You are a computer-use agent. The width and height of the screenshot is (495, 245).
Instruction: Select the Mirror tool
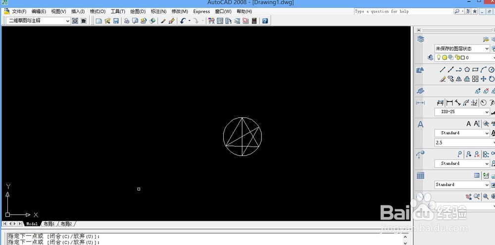[x=459, y=79]
